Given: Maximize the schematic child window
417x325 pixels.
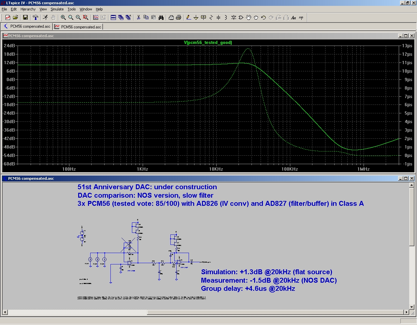Looking at the screenshot, I should tap(406, 178).
